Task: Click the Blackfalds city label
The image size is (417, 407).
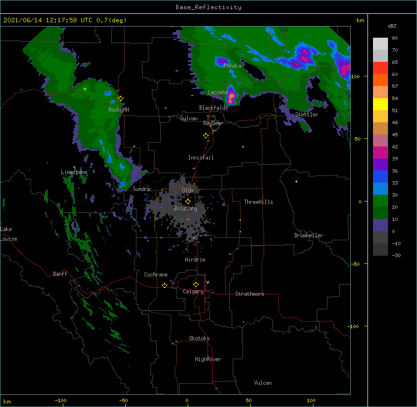Action: pyautogui.click(x=213, y=108)
